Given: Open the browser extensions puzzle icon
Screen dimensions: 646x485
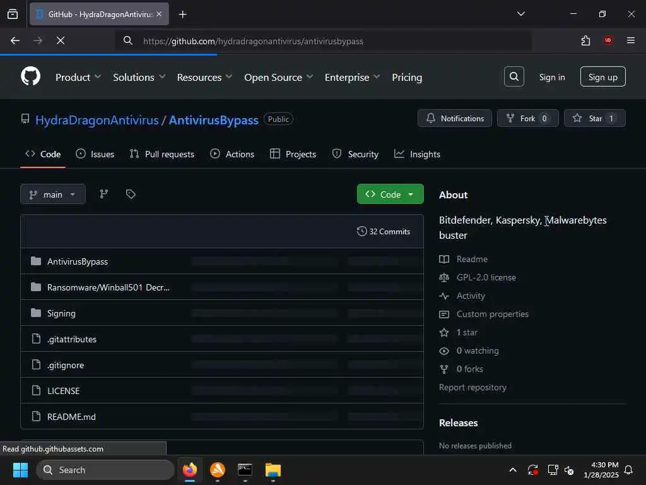Looking at the screenshot, I should (585, 40).
